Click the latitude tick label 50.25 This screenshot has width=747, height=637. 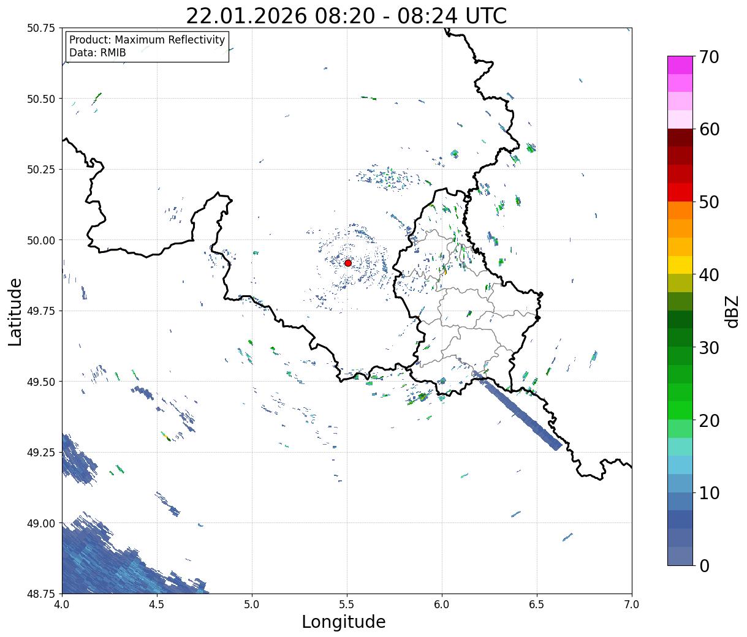41,170
